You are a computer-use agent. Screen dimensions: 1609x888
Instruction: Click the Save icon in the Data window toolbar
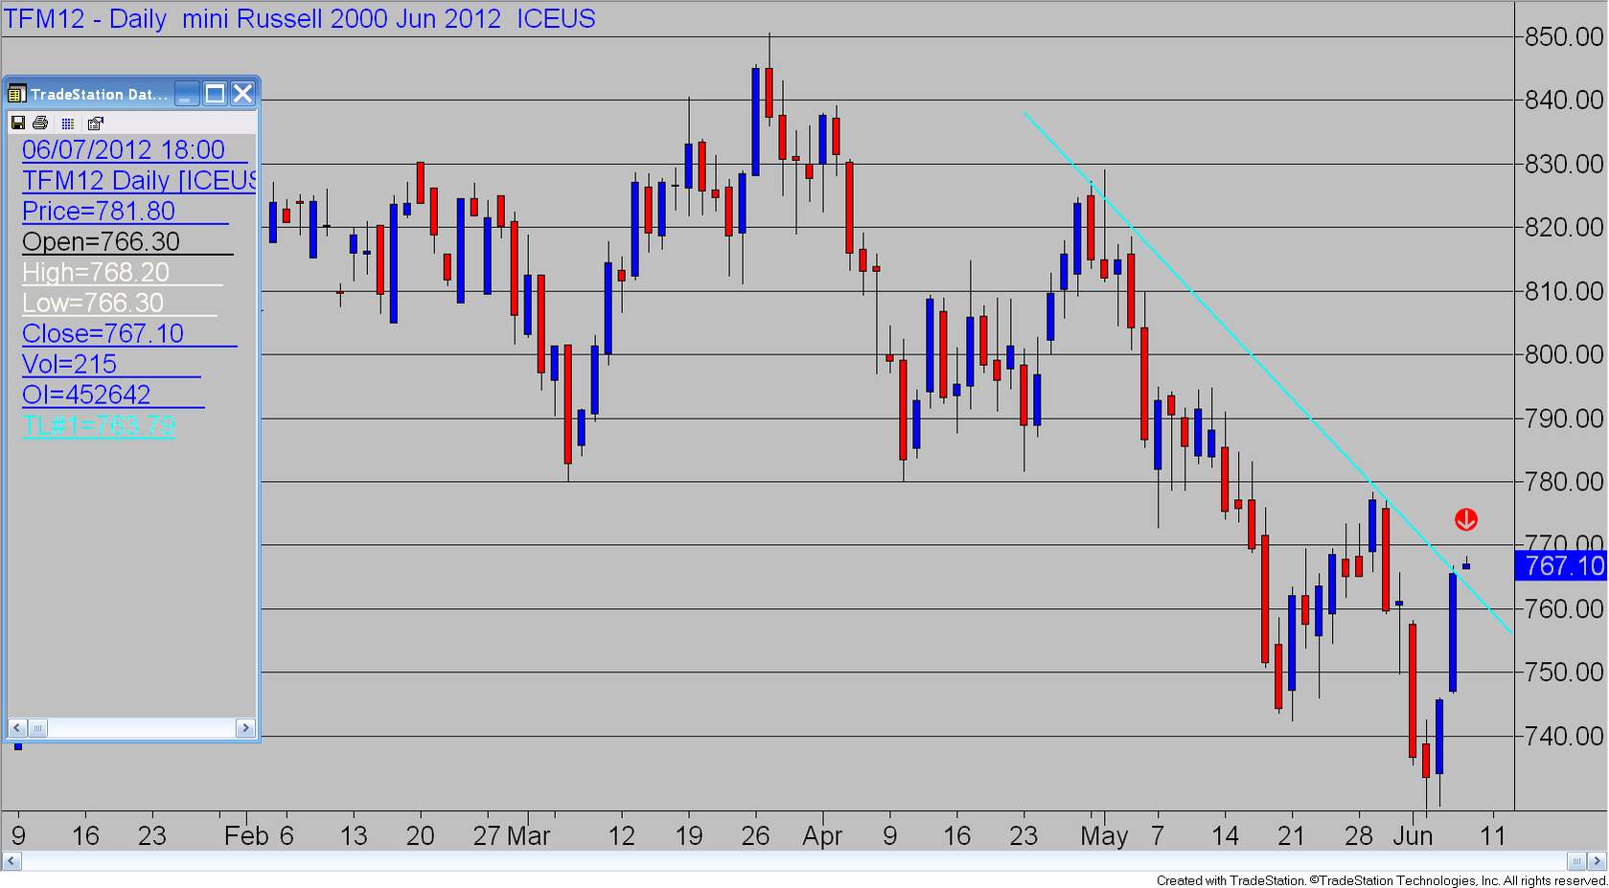17,123
